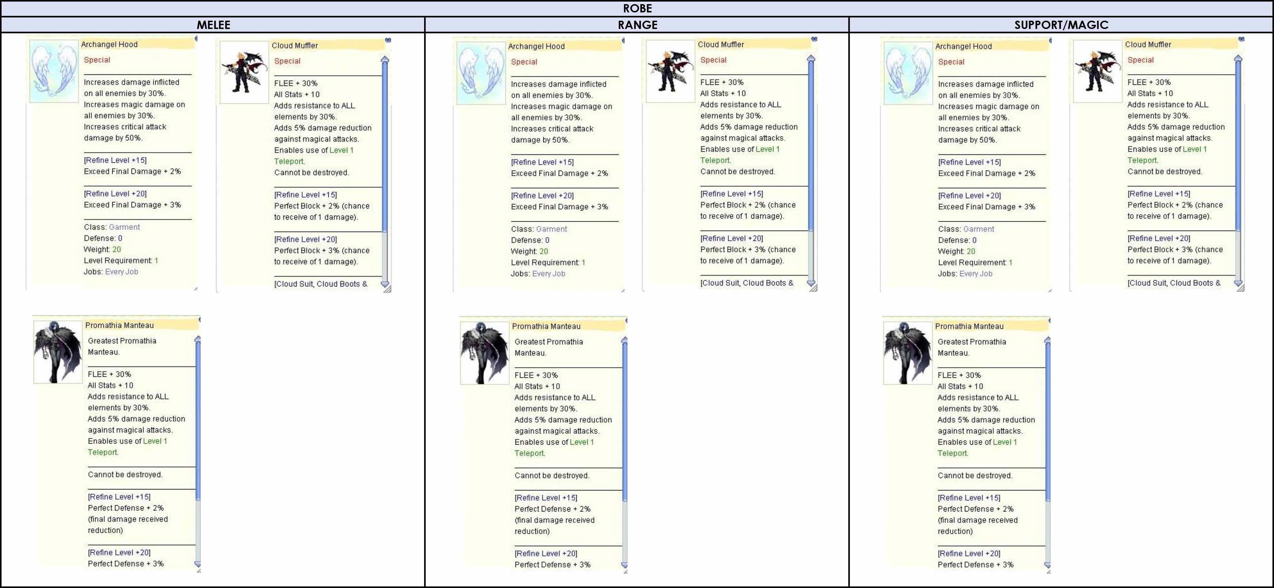Click scroll-up arrow of RANGE Promathia Manteau tooltip
1274x588 pixels.
(x=625, y=340)
